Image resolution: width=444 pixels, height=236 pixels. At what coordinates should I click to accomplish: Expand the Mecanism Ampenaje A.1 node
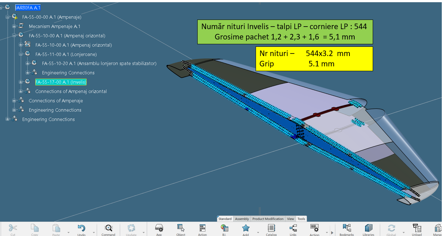[14, 26]
